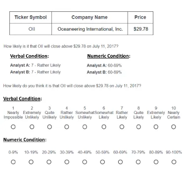This screenshot has width=185, height=188.
Task: Choose the 10-19% numeric option
Action: coord(31,162)
